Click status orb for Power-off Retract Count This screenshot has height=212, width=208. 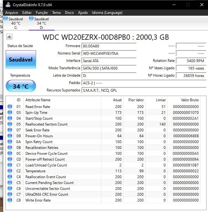coord(10,159)
